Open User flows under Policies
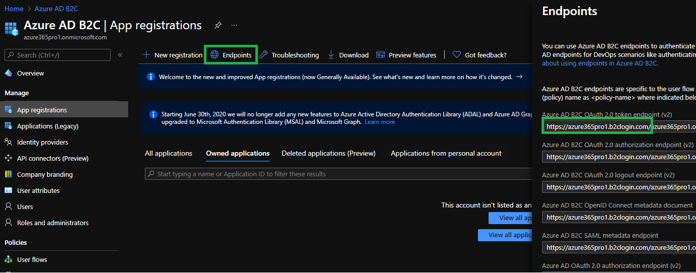Screen dimensions: 696x273 (32, 259)
